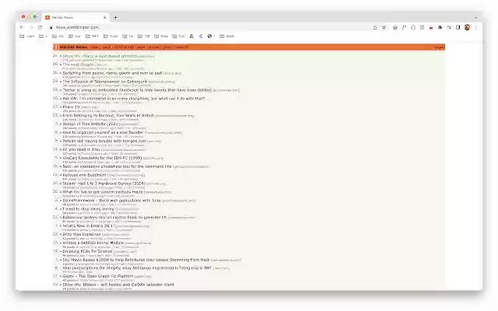Open 'Debian still having trouble with merged /usr'

click(104, 142)
